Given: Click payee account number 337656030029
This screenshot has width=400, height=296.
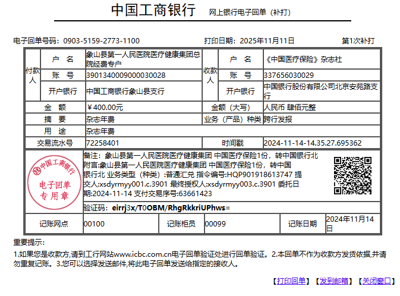Looking at the screenshot, I should tap(288, 75).
